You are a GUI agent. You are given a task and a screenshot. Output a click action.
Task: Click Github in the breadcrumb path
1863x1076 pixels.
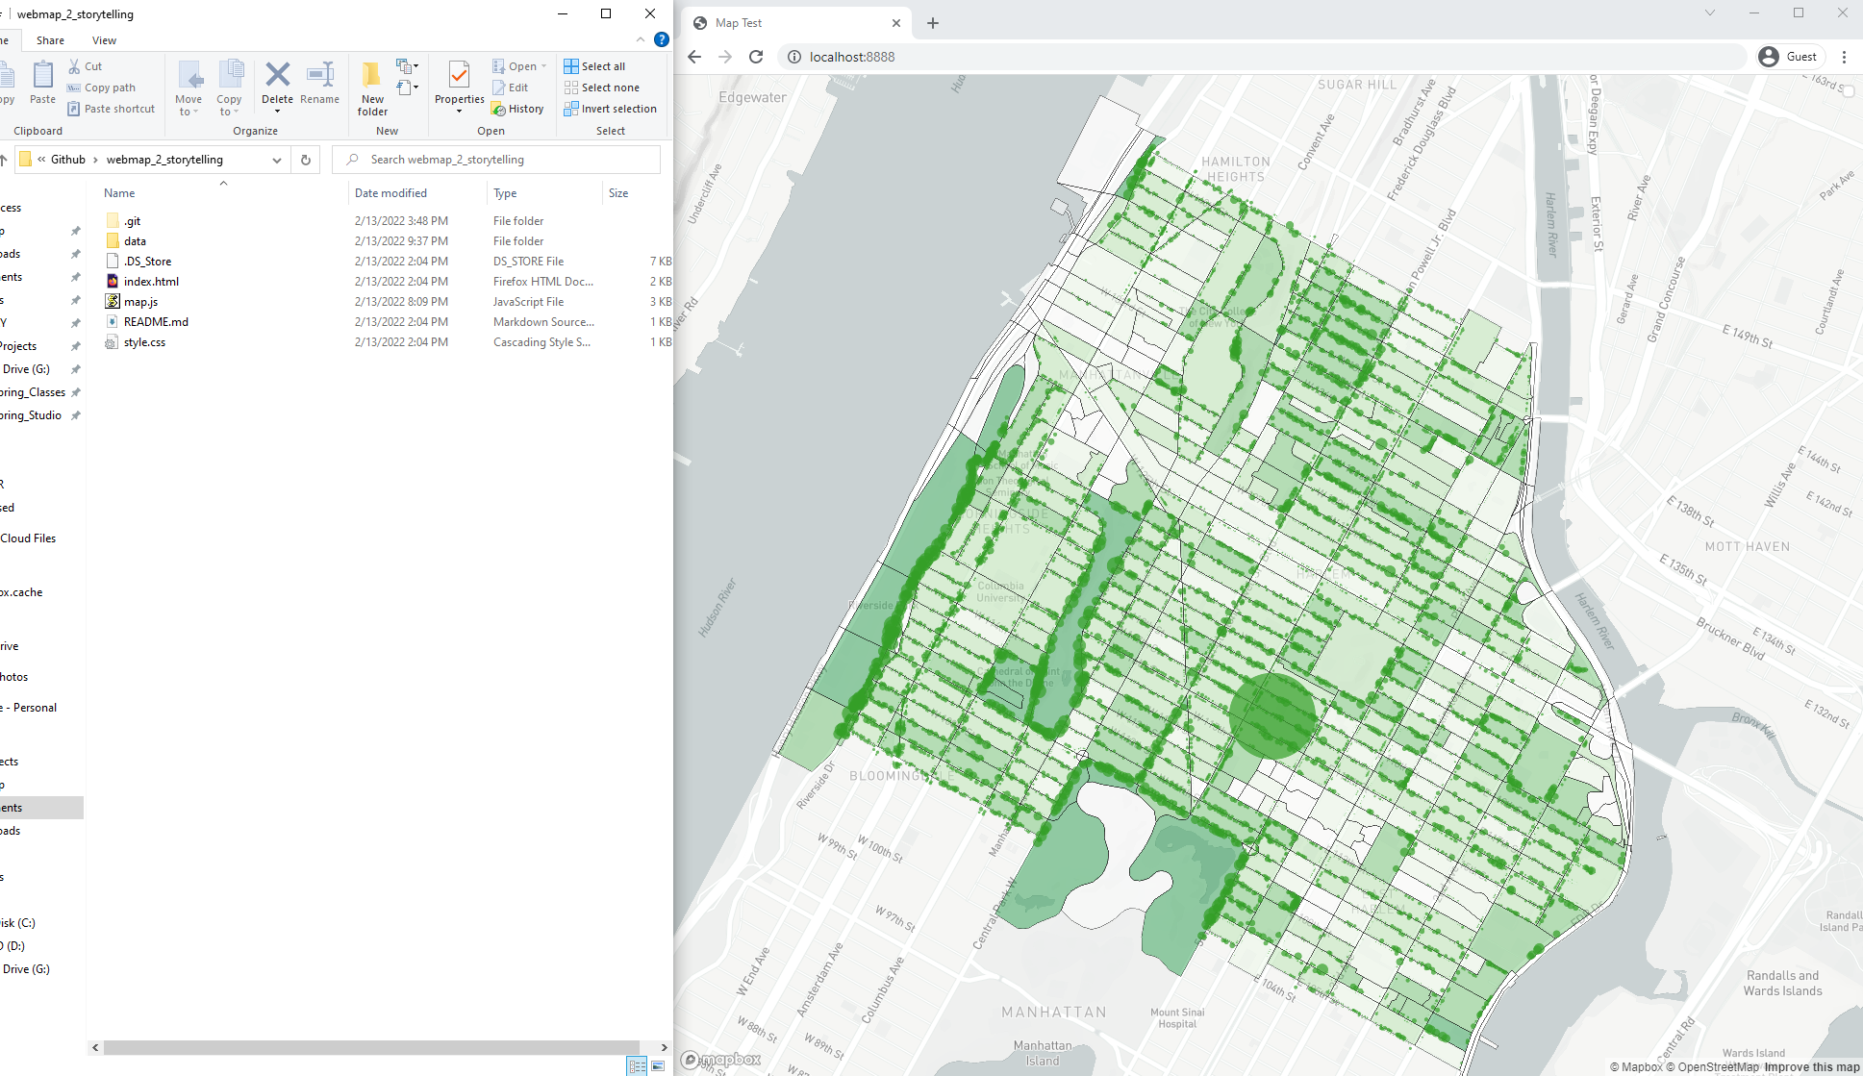coord(68,160)
